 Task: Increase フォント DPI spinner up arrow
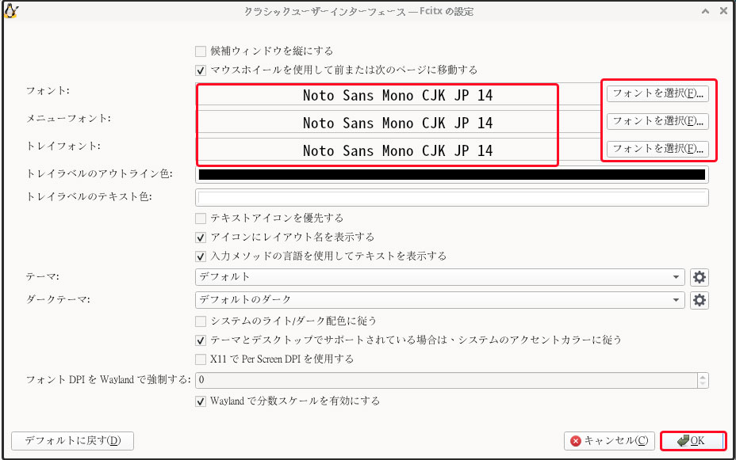coord(703,376)
